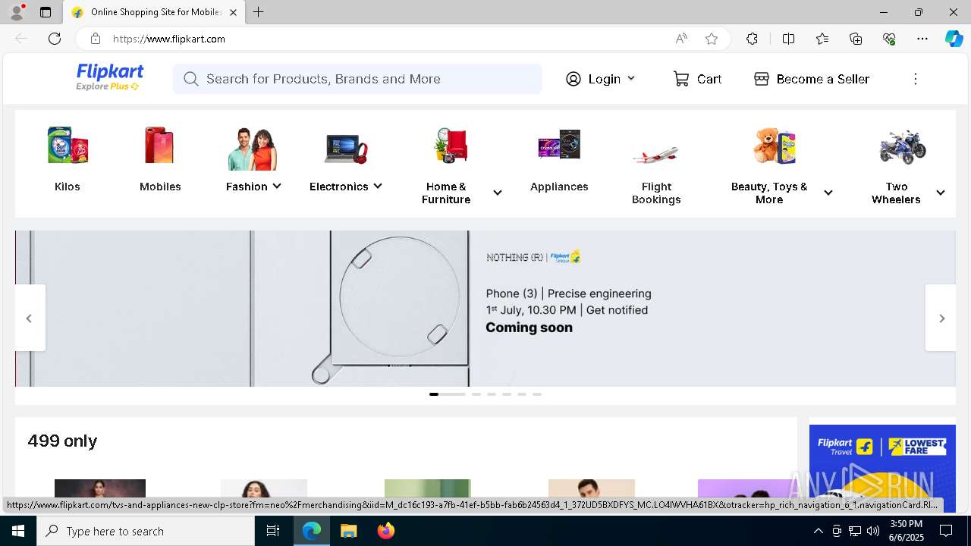Screen dimensions: 971x546
Task: Expand the Electronics dropdown chevron
Action: (378, 186)
